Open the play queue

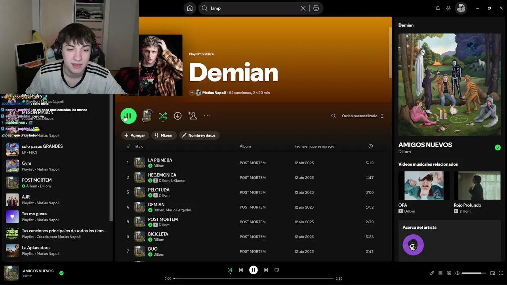[440, 273]
